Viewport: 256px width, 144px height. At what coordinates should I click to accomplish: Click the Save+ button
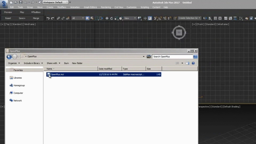[x=22, y=18]
